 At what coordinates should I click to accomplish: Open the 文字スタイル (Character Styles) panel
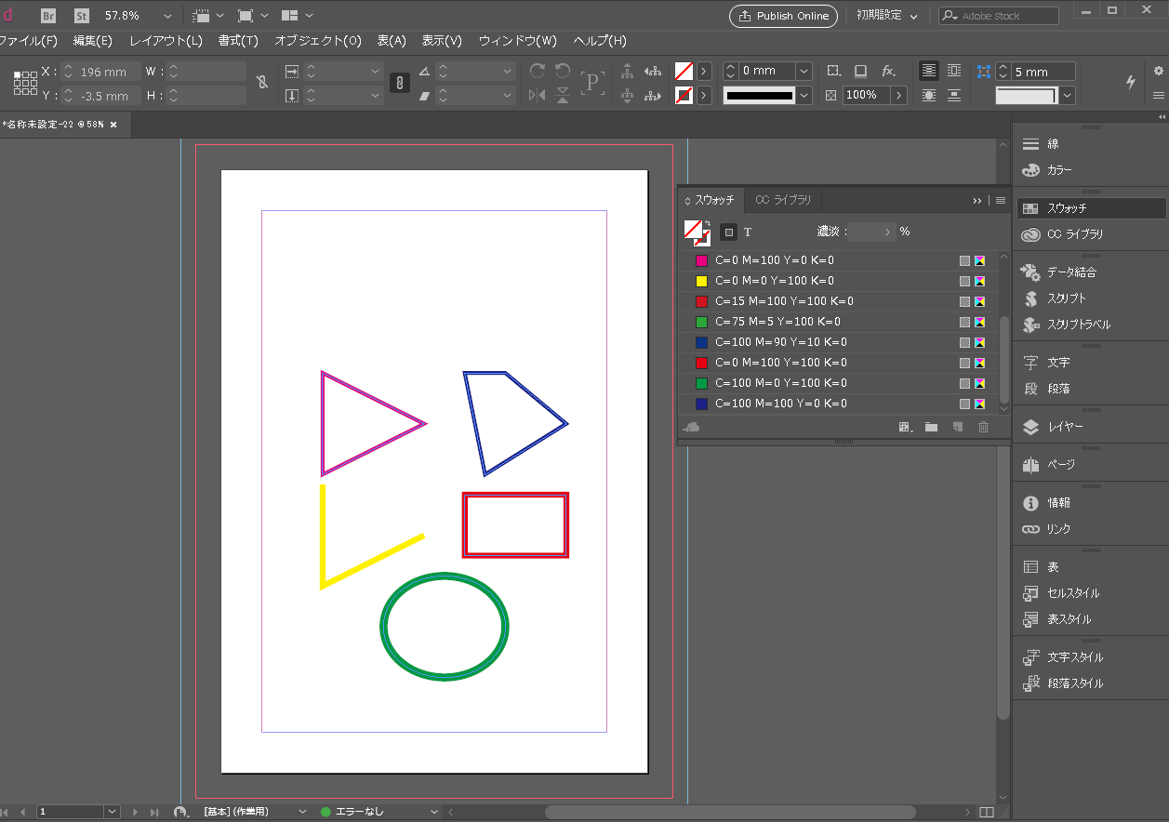[x=1090, y=657]
